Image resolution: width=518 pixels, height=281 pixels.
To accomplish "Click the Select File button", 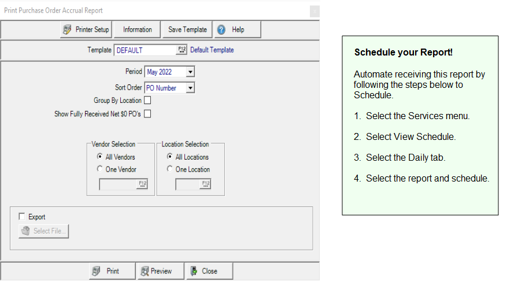I will pyautogui.click(x=44, y=231).
